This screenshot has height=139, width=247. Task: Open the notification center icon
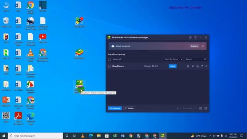tap(242, 136)
